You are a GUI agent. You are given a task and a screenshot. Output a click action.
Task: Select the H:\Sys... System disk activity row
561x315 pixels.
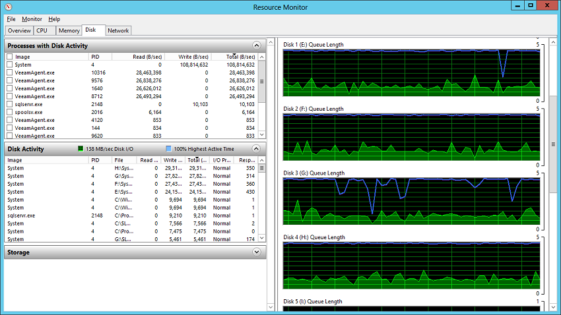click(131, 168)
